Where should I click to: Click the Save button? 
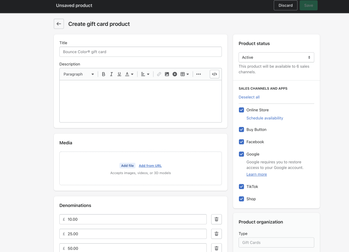[308, 5]
